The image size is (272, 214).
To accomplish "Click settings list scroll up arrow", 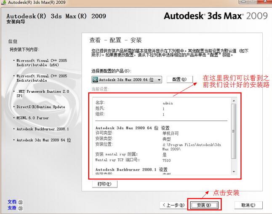I will (x=234, y=101).
